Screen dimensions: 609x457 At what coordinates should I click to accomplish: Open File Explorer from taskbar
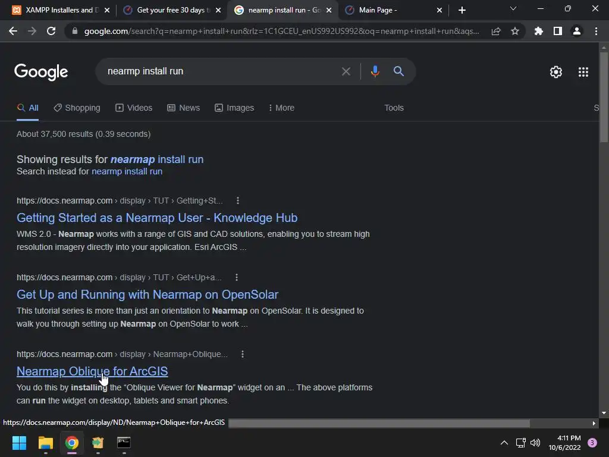pyautogui.click(x=45, y=443)
